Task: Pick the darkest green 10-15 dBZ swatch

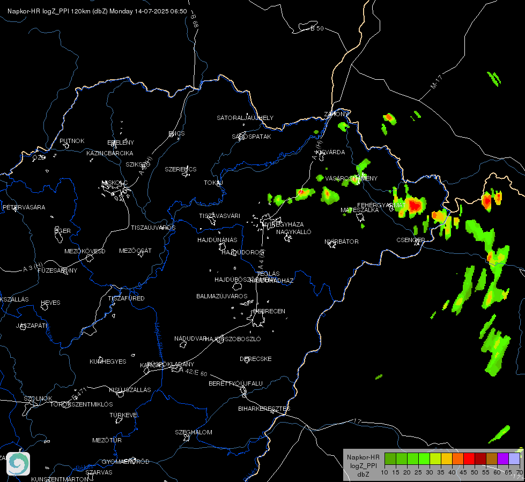Action: (x=390, y=458)
